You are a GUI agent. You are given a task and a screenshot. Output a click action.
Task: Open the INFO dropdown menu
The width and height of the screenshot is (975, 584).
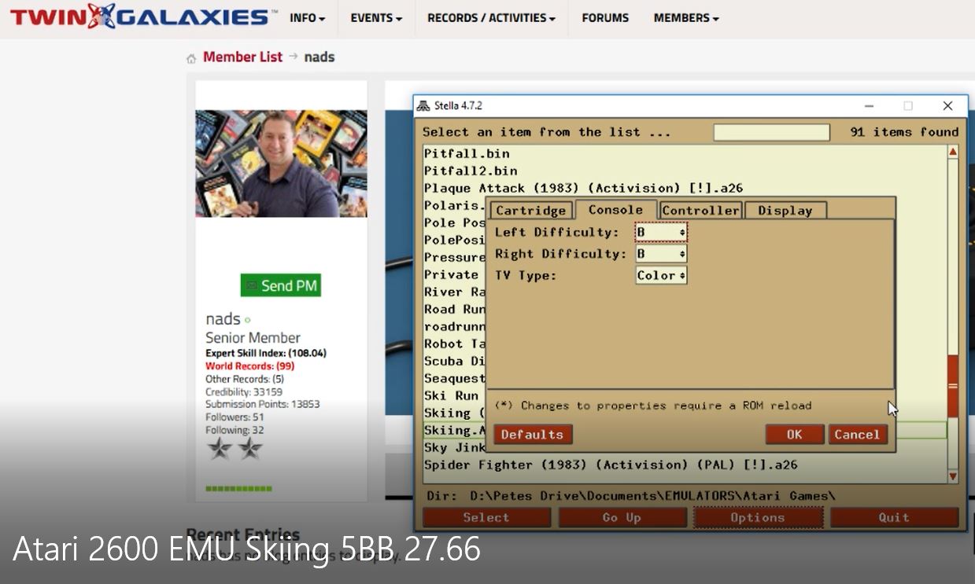(x=307, y=18)
